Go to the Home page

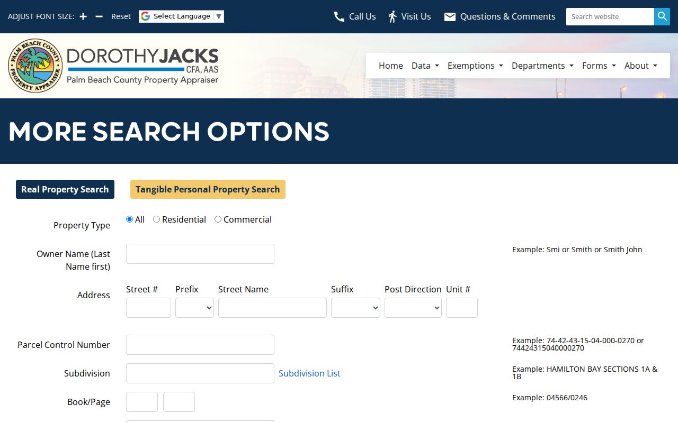[391, 66]
